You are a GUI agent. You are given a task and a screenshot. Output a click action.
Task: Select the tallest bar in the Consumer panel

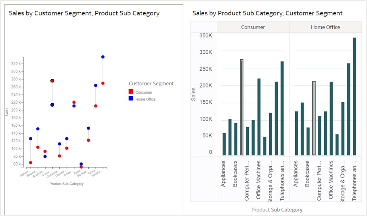click(x=282, y=108)
